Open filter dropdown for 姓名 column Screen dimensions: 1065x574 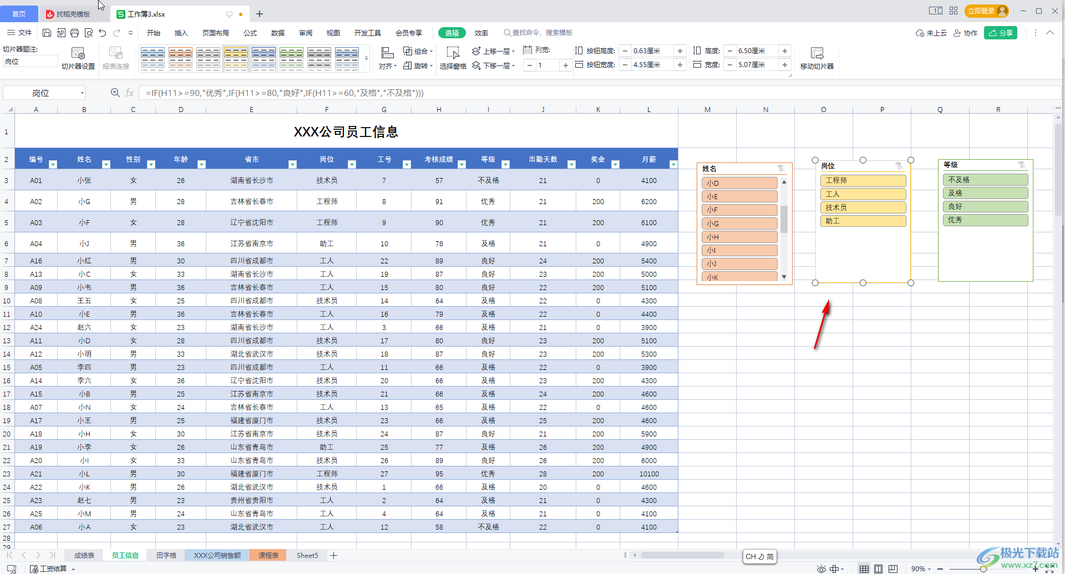coord(106,164)
